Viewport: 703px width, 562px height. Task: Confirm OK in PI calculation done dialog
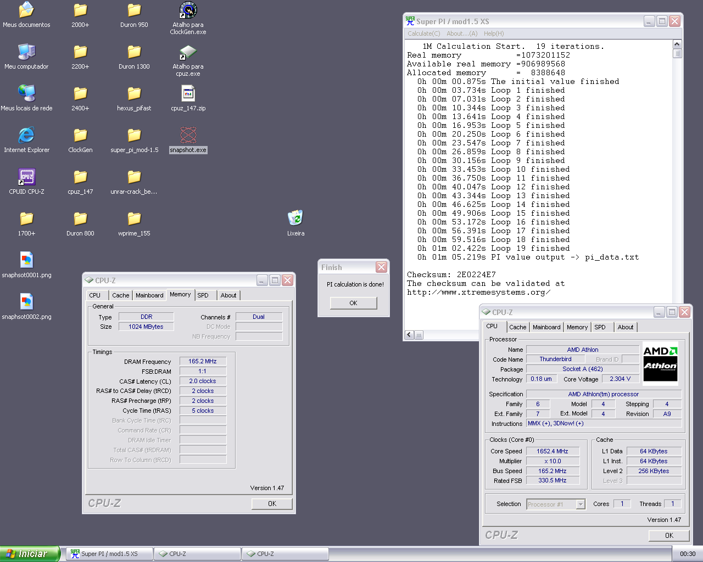tap(353, 303)
